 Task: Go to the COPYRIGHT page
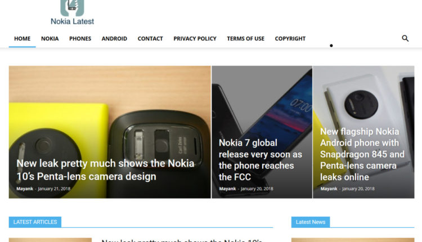click(x=290, y=38)
